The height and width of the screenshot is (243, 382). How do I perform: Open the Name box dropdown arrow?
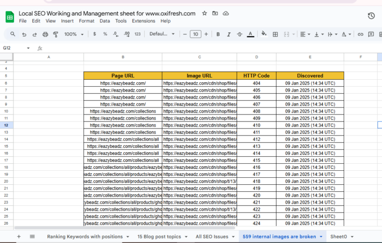point(28,48)
